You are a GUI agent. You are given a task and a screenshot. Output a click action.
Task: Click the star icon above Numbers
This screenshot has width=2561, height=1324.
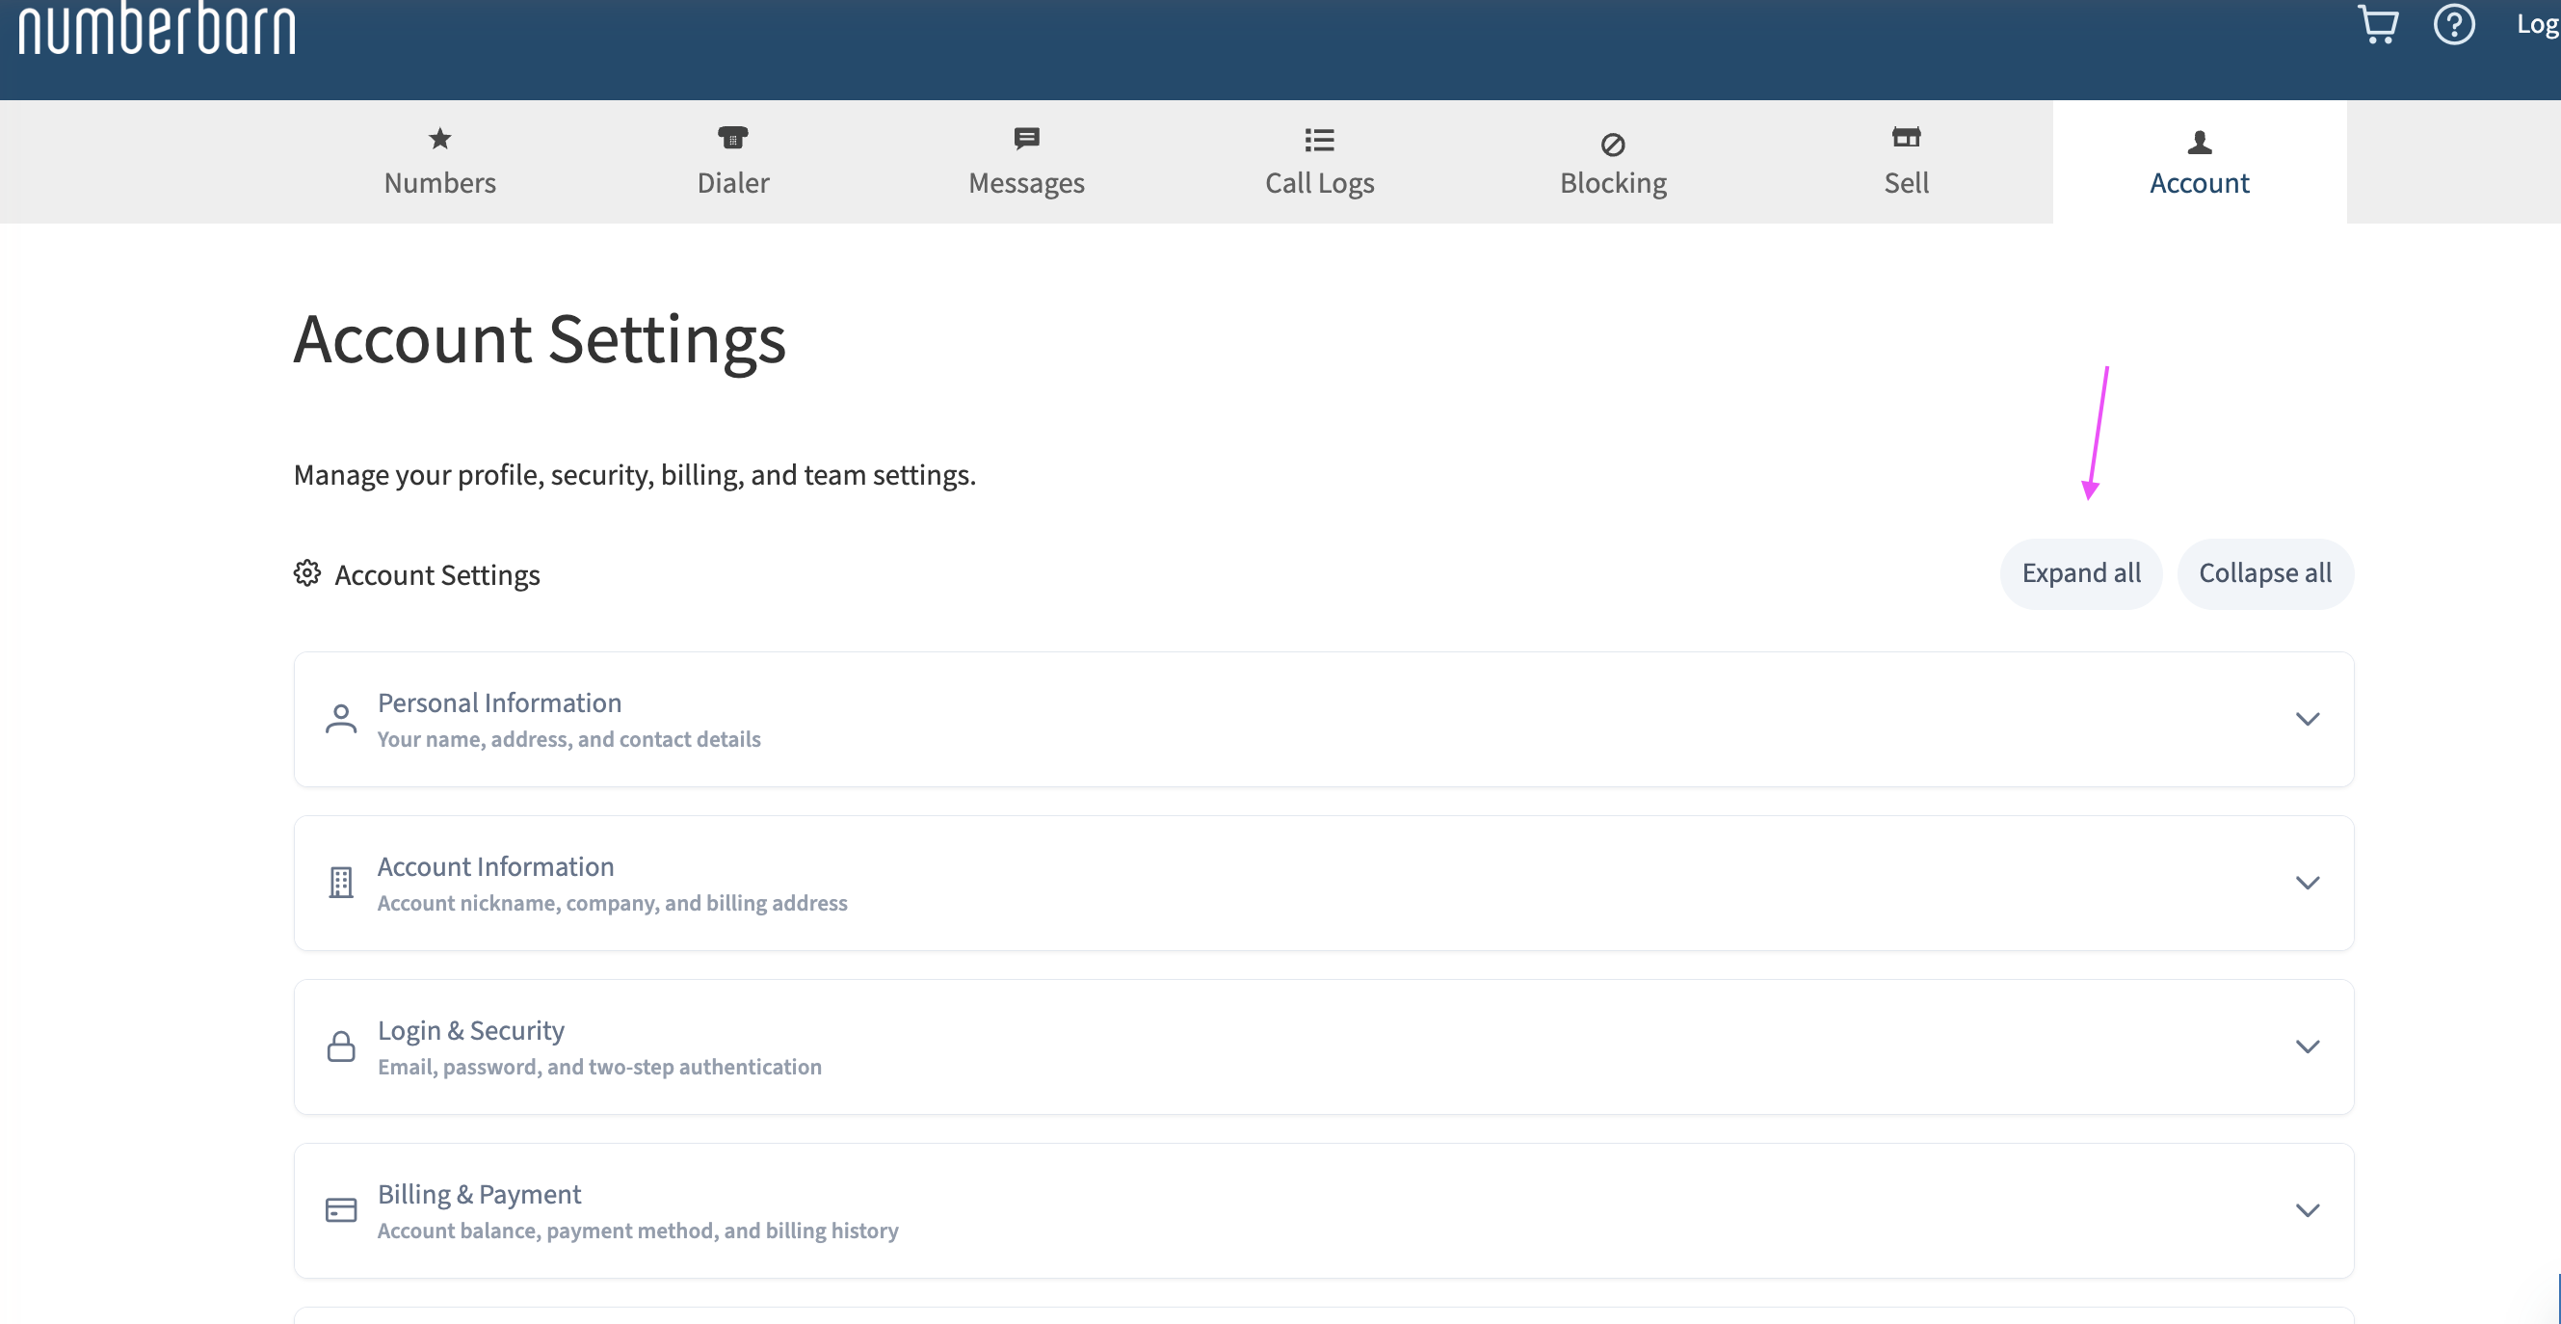pos(439,138)
